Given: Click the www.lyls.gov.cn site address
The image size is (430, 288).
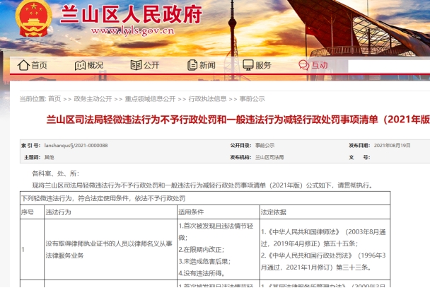Looking at the screenshot, I should [133, 30].
